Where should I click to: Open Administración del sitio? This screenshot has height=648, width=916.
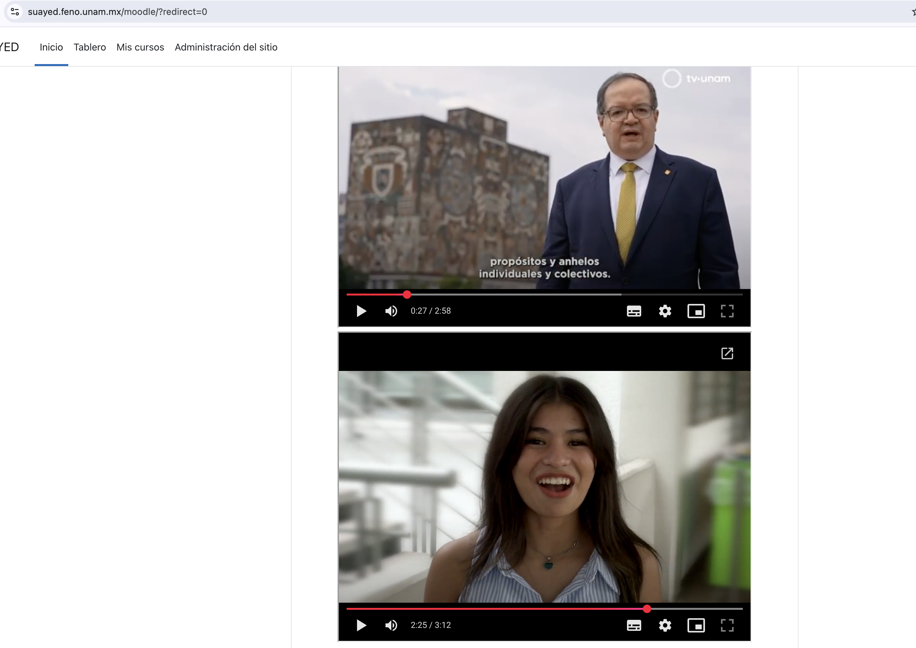click(226, 47)
